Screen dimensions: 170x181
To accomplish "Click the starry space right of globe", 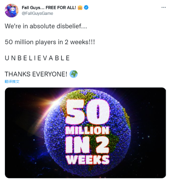I will point(149,133).
